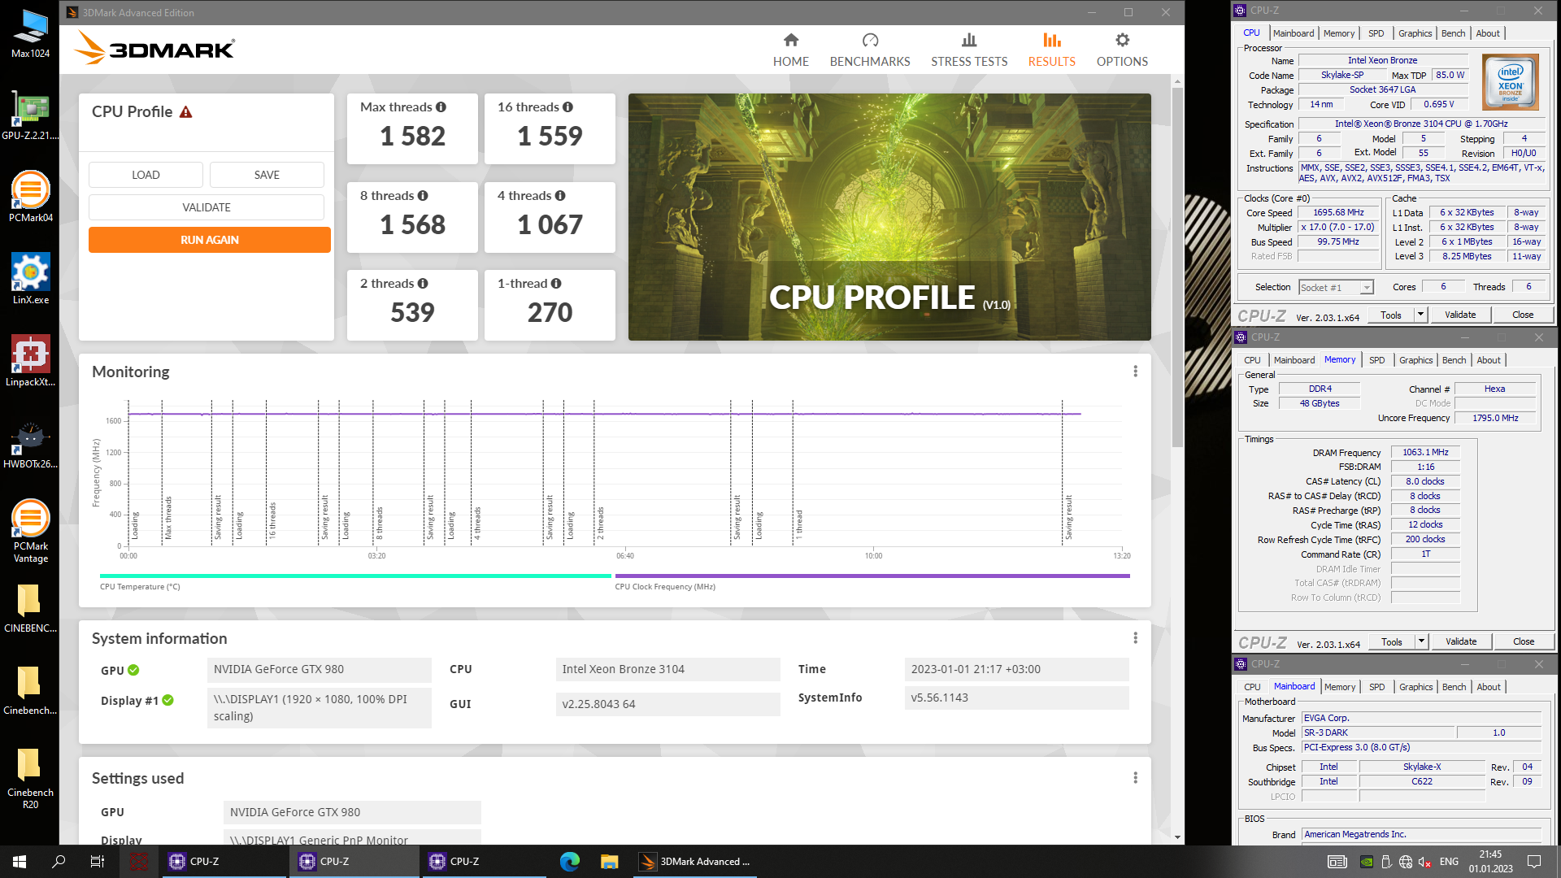
Task: Open Windows Start menu
Action: pos(20,862)
